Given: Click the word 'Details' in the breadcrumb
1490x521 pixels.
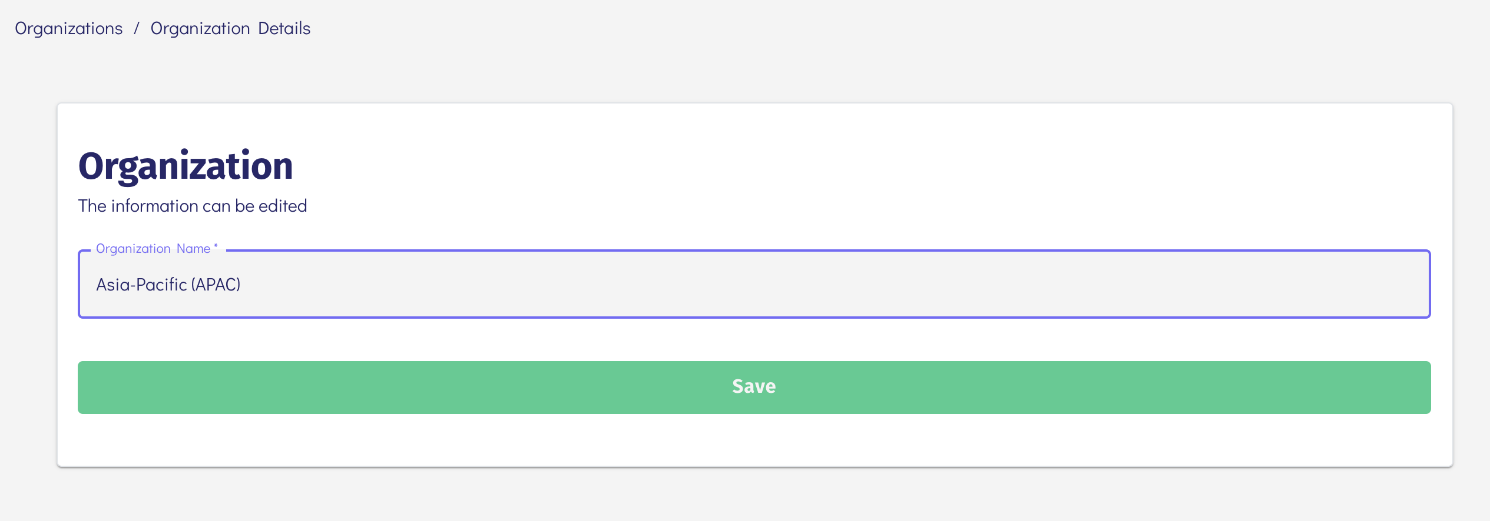Looking at the screenshot, I should click(x=284, y=28).
